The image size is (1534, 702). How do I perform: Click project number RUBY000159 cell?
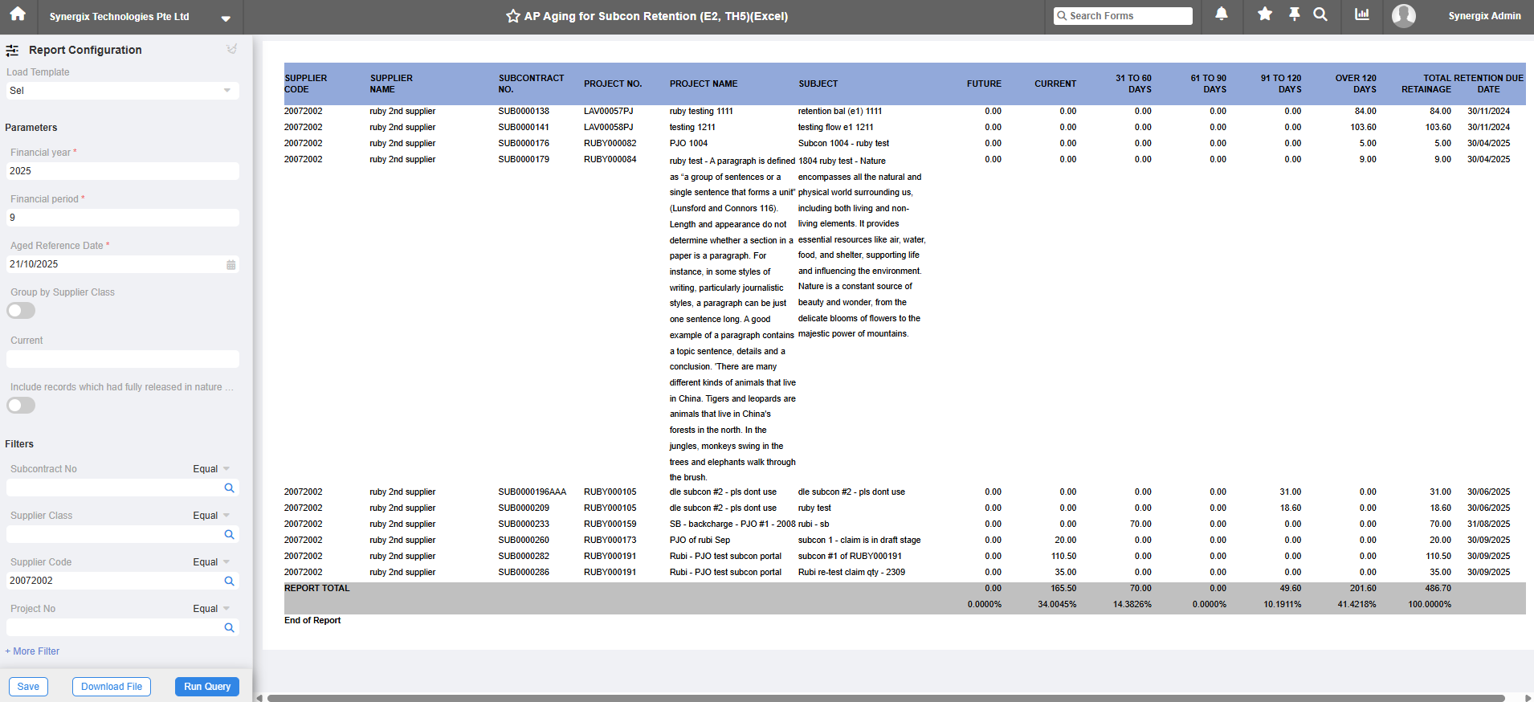610,524
